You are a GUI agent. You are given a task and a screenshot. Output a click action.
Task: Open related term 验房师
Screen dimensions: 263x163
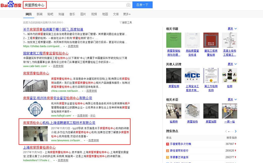(x=174, y=122)
